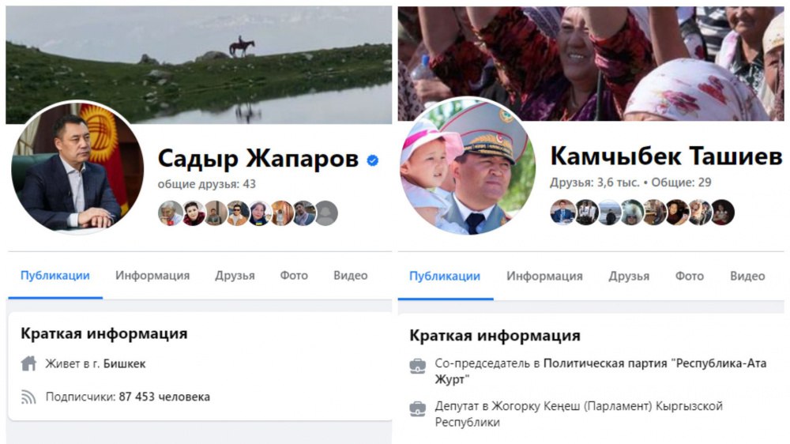Screen dimensions: 790x444
Task: Switch to Информация tab on Ташиев profile
Action: (x=544, y=276)
